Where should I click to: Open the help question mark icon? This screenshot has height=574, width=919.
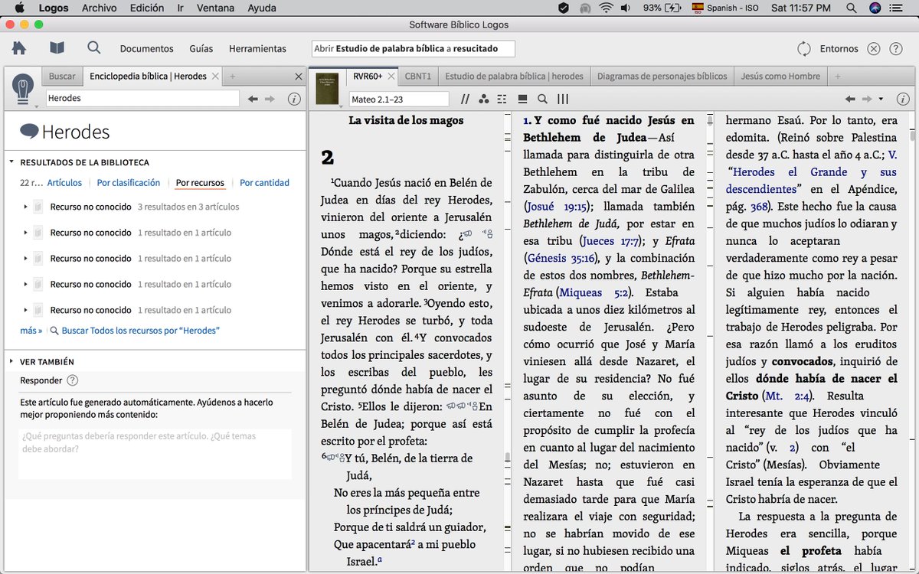click(x=896, y=48)
